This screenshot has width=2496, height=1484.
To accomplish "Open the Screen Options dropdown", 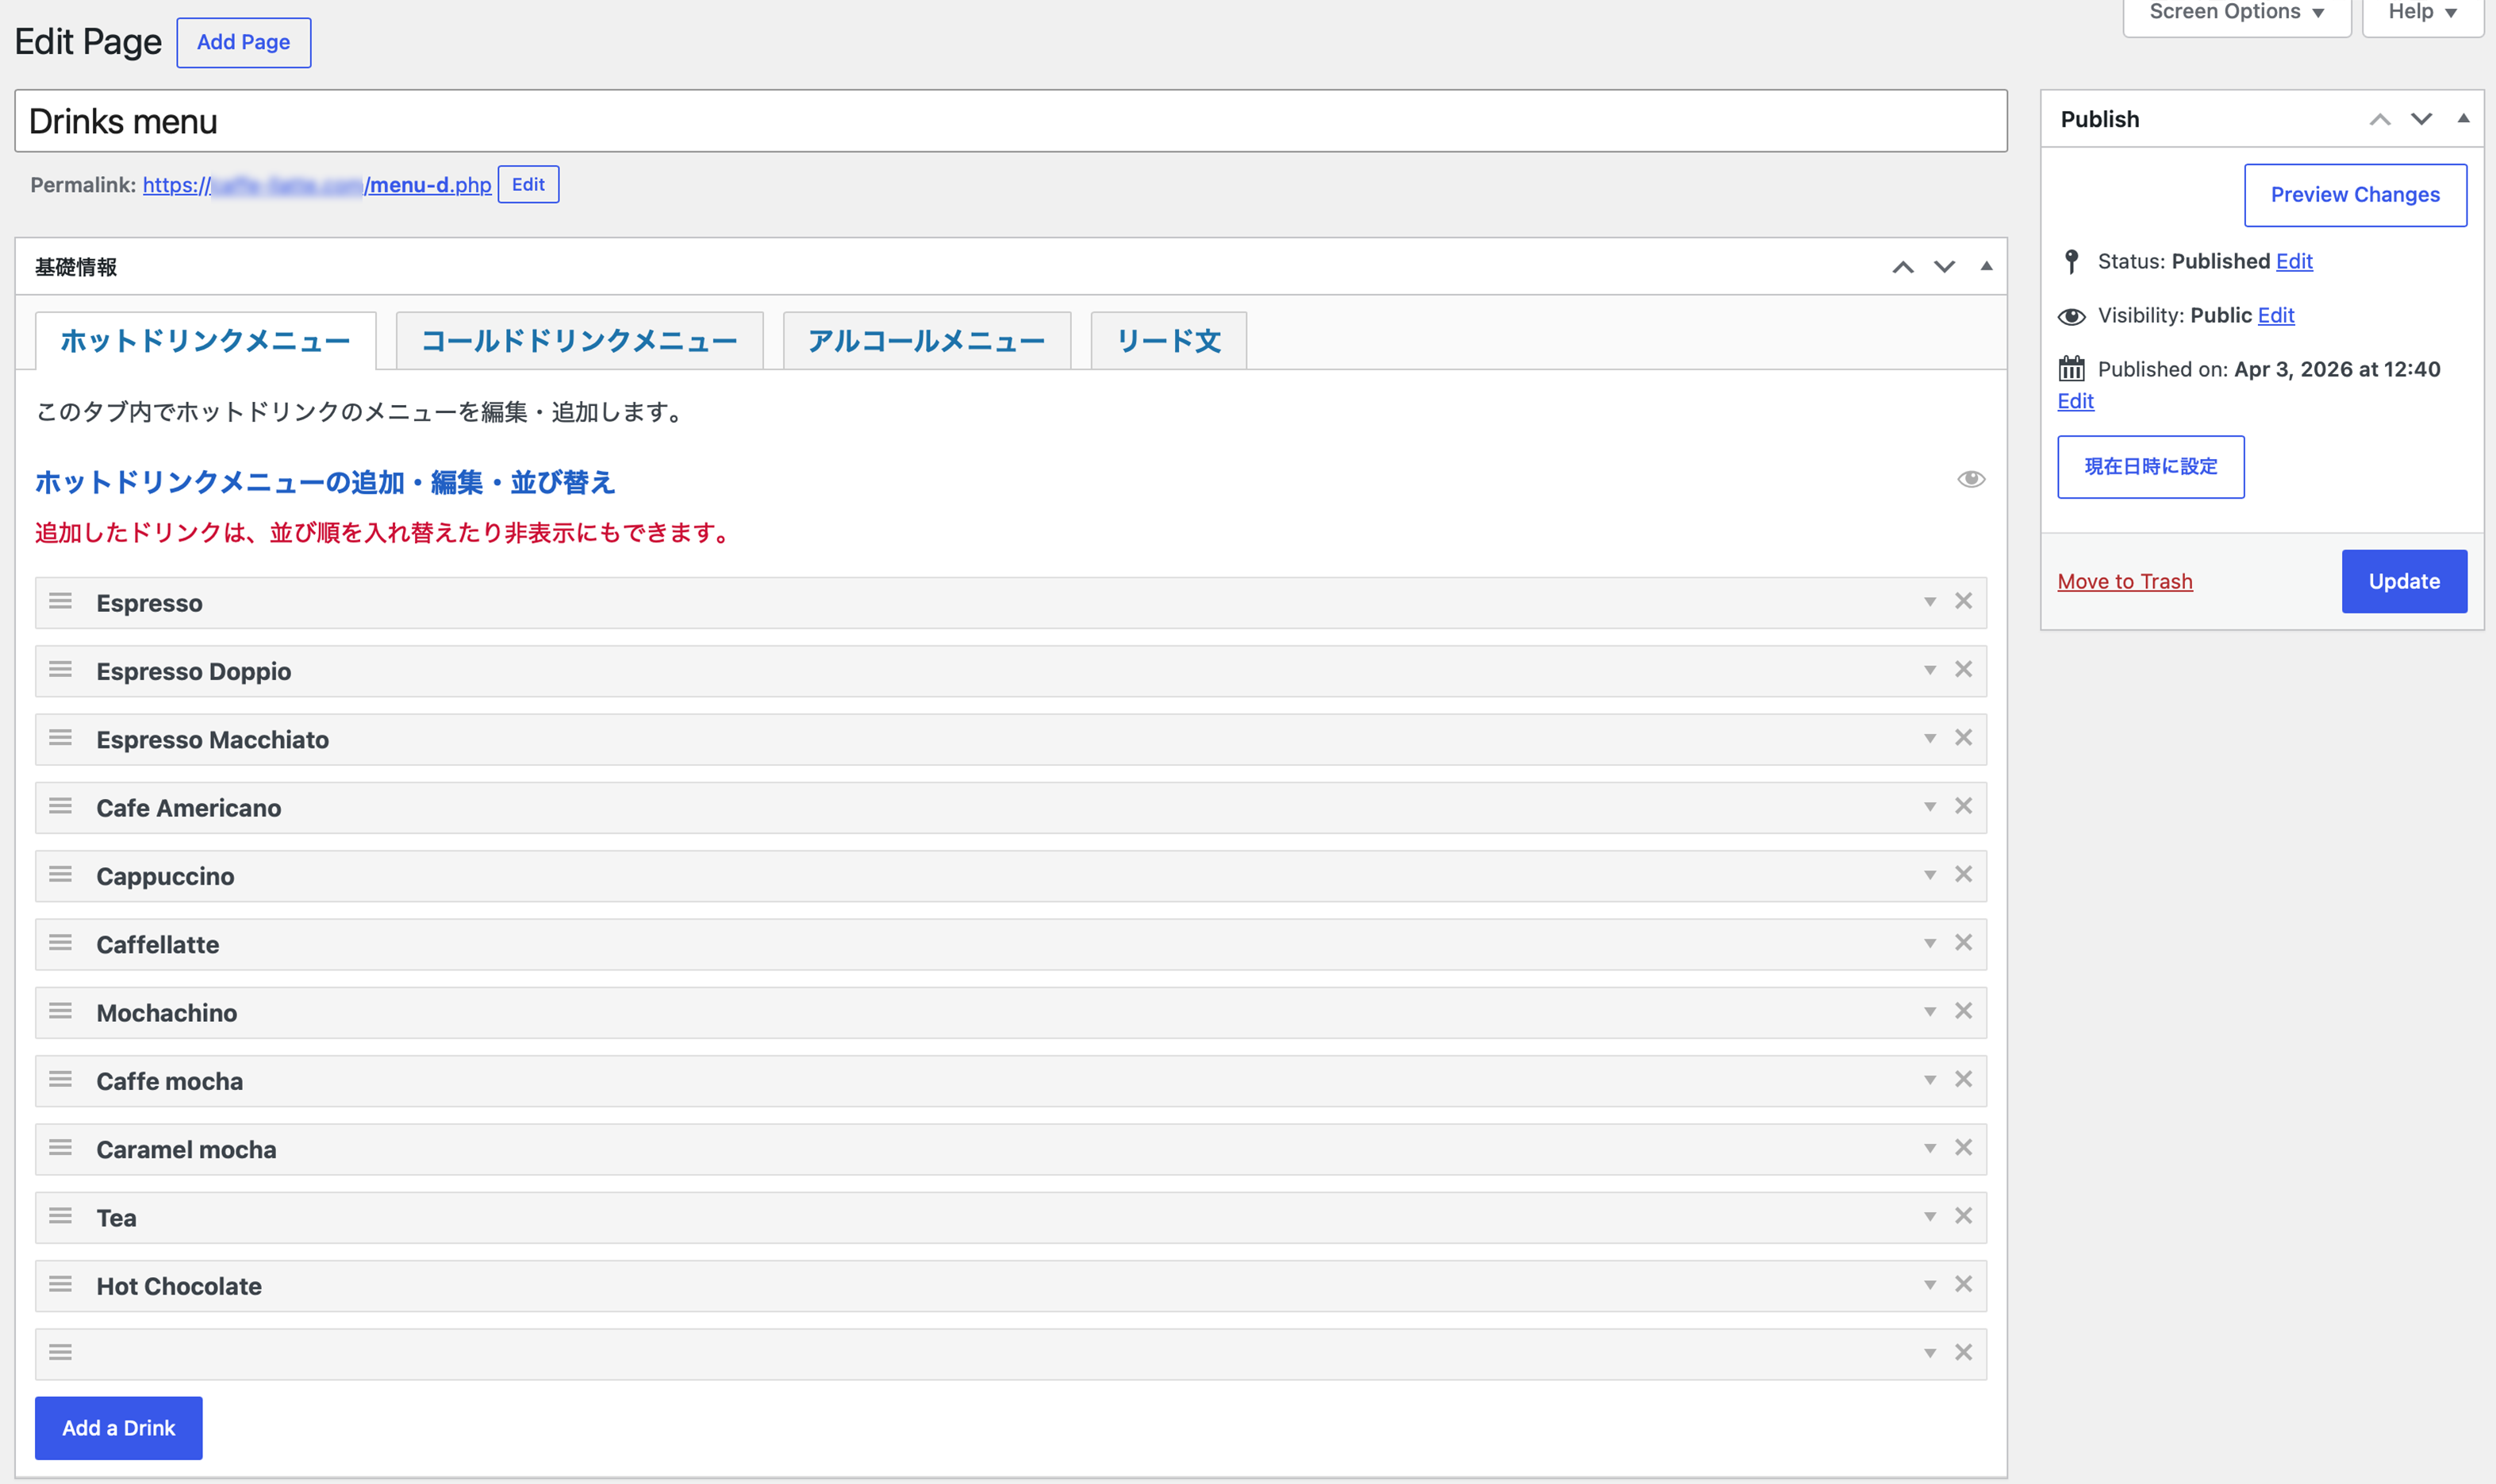I will click(x=2236, y=13).
